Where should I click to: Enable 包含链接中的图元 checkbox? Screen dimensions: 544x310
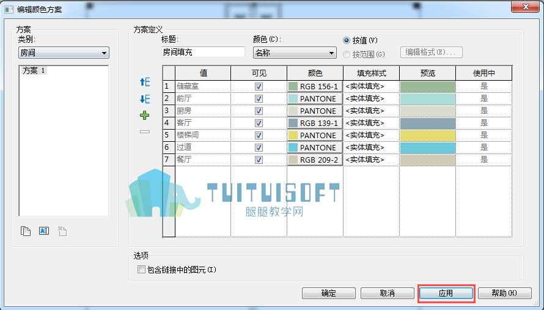pos(141,270)
